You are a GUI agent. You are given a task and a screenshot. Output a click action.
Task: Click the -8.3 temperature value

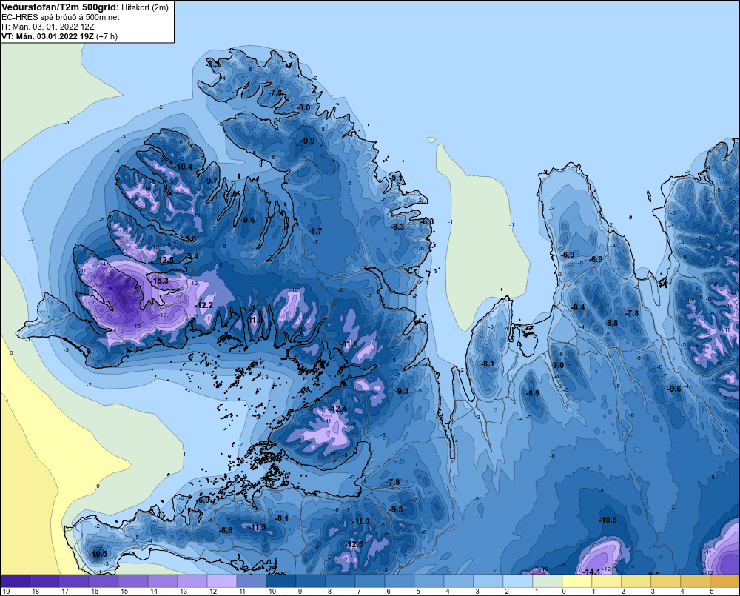tap(397, 227)
